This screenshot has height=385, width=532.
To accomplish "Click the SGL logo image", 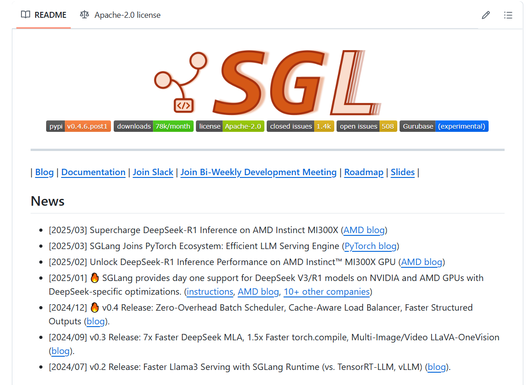I will [x=267, y=83].
